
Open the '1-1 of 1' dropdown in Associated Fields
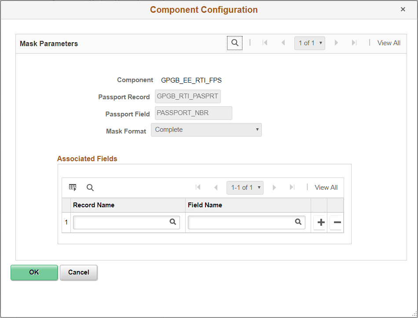pos(245,187)
